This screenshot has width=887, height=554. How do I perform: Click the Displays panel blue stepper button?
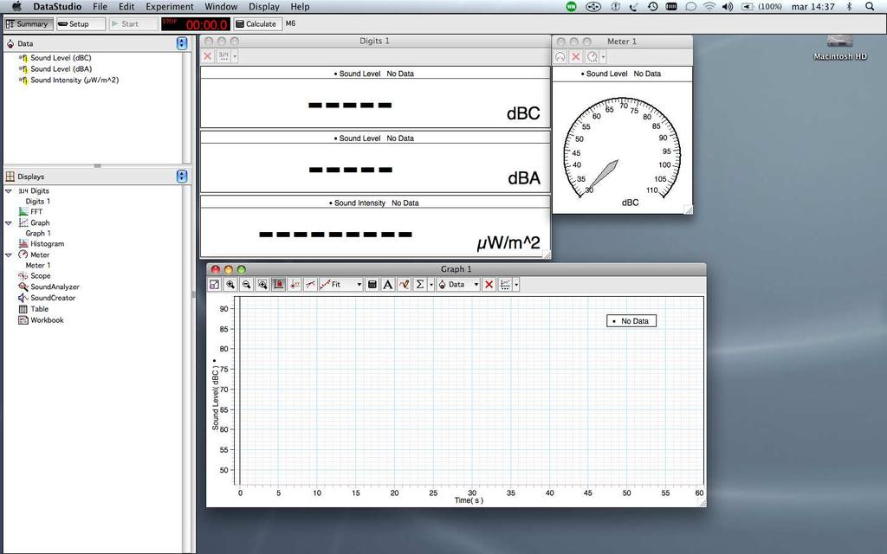pos(182,177)
